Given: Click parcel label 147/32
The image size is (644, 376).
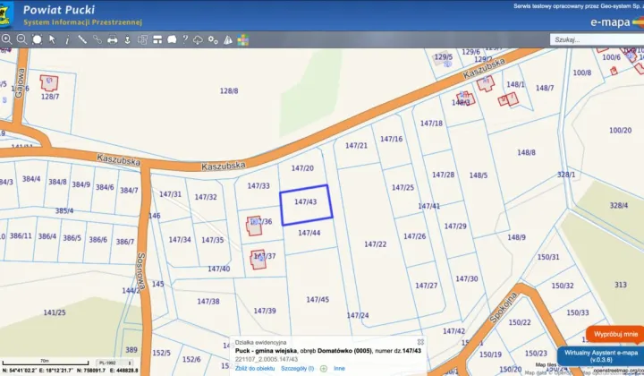Looking at the screenshot, I should coord(206,197).
